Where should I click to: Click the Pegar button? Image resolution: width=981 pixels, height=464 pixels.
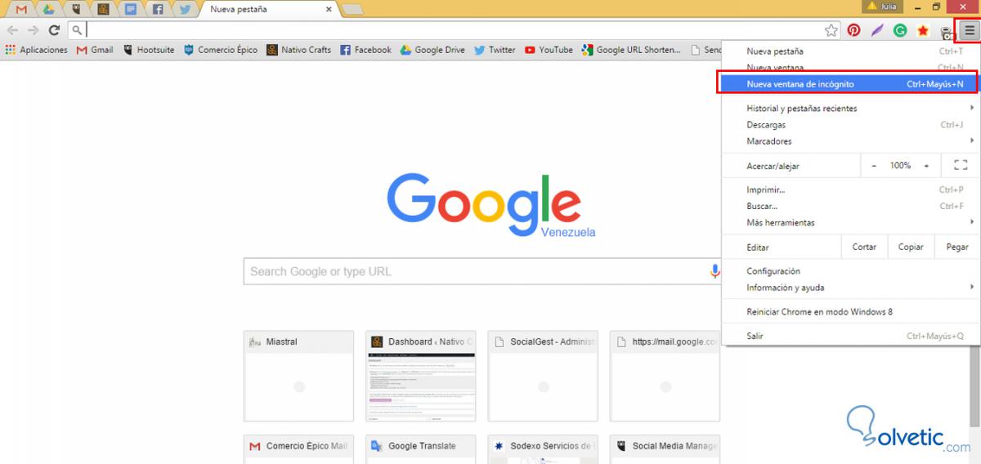point(957,248)
